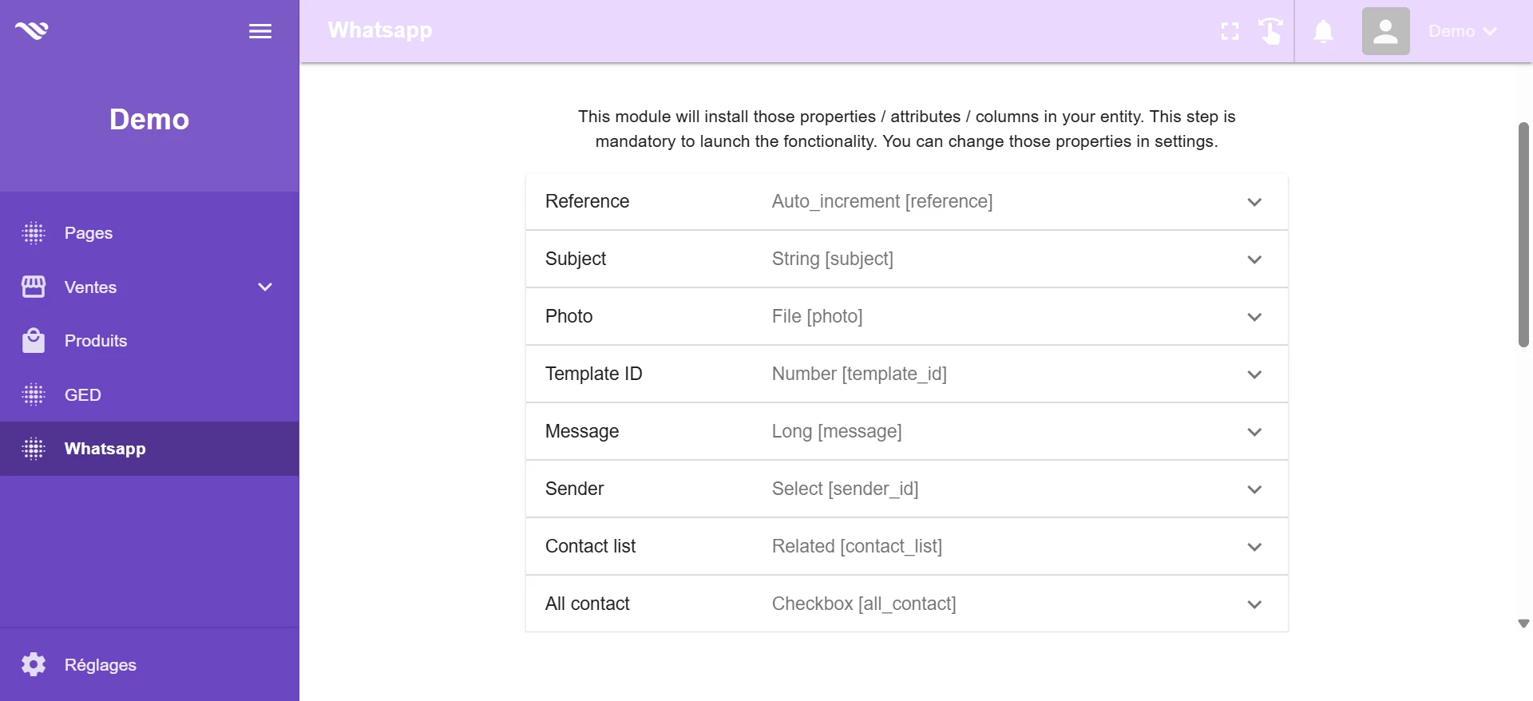Go to Pages in the sidebar
The image size is (1533, 701).
[x=89, y=233]
